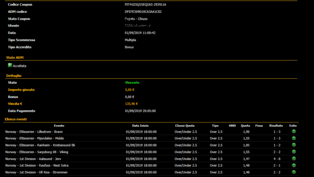This screenshot has height=177, width=314.
Task: Click the start date in Ull Kisa - Strommen row
Action: pos(141,172)
